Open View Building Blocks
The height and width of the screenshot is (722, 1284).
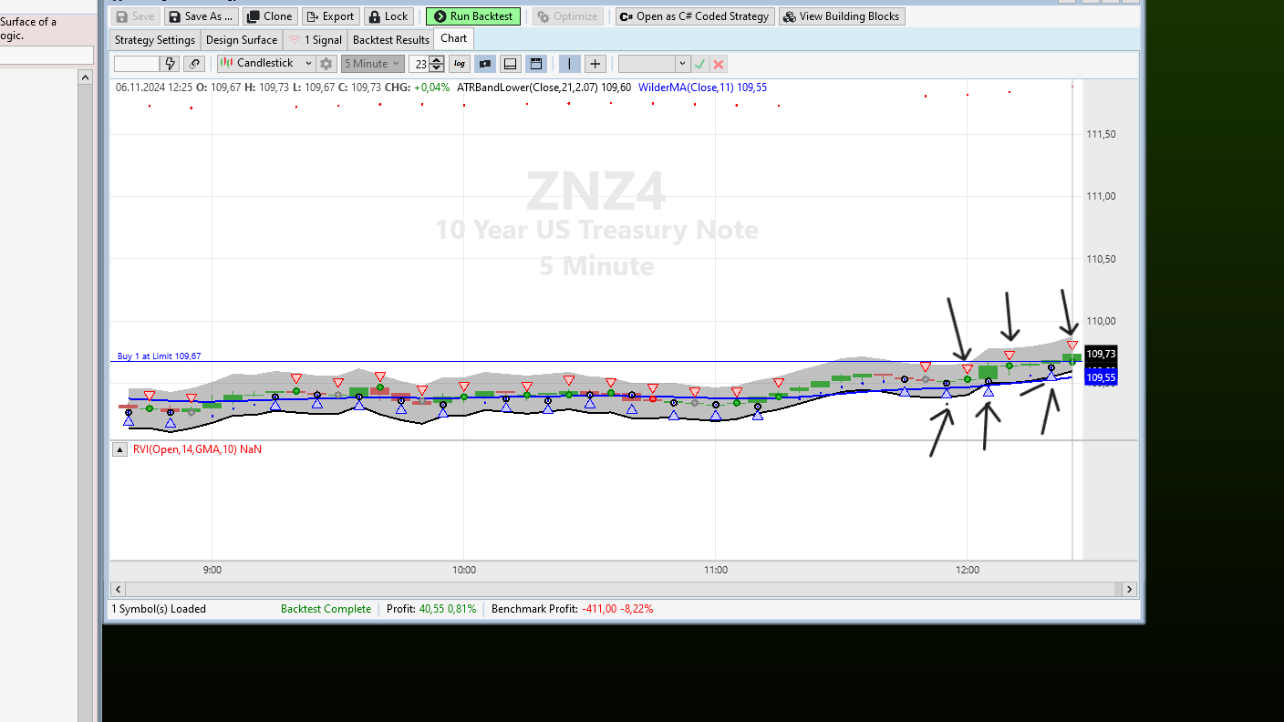tap(842, 16)
